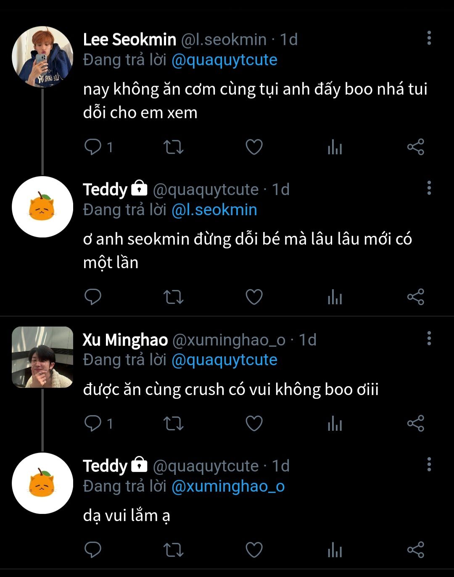454x577 pixels.
Task: Share Lee Seokmin's tweet
Action: 415,147
